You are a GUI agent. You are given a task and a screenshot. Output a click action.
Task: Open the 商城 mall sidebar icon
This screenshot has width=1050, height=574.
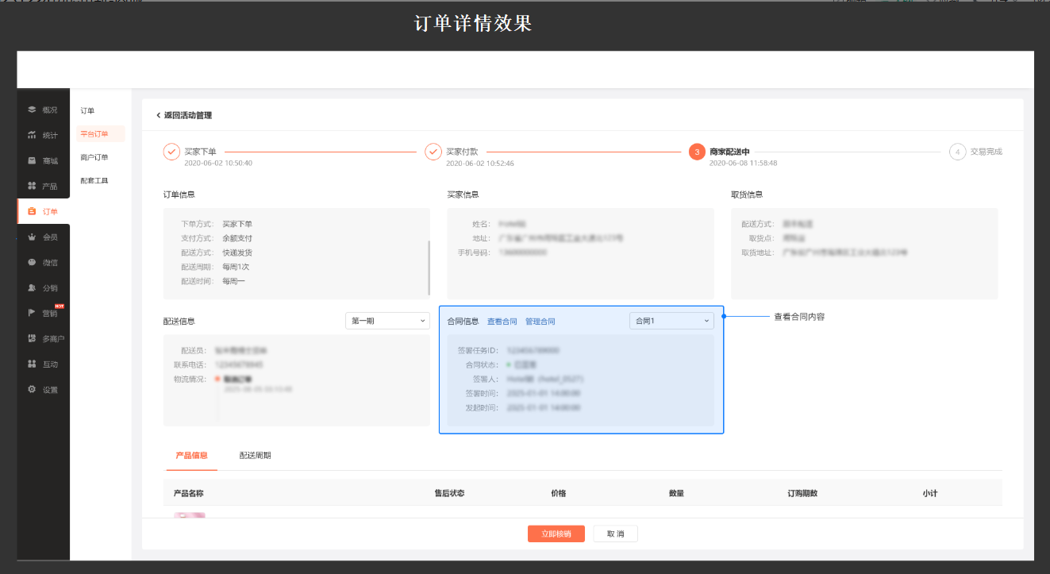pos(32,160)
